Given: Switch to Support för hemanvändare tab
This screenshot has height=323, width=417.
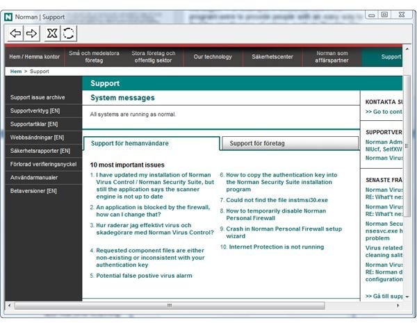Looking at the screenshot, I should point(152,144).
